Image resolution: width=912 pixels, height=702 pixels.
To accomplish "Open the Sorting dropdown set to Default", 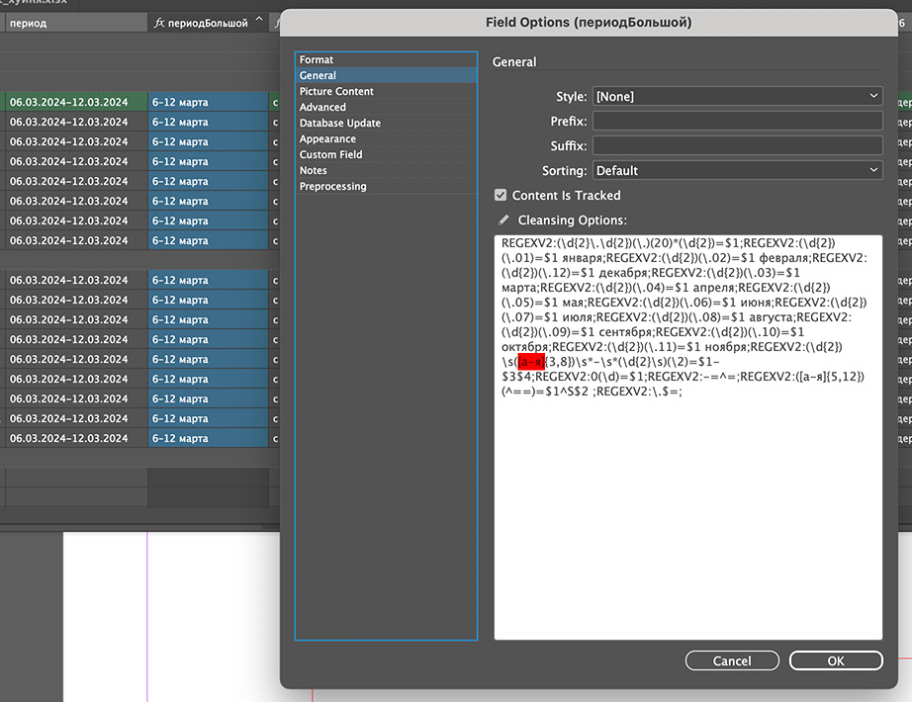I will point(737,170).
